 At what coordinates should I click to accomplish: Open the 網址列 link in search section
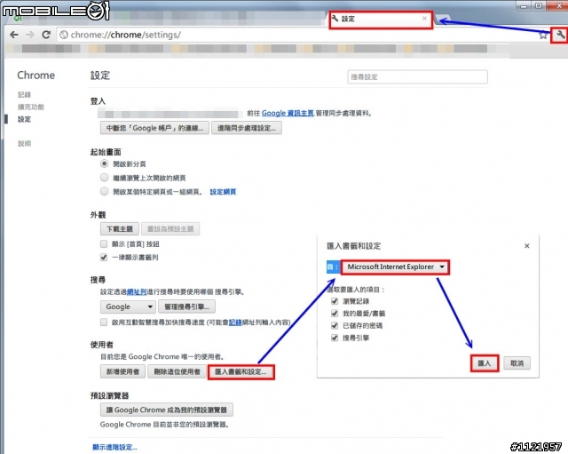(136, 292)
